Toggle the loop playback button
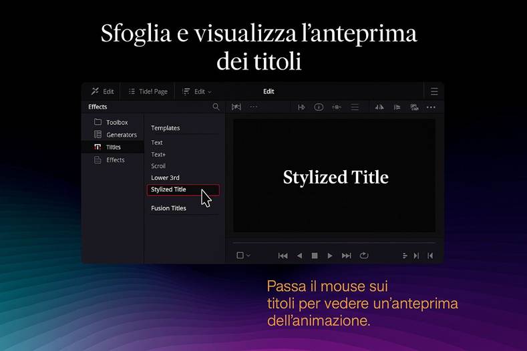527x351 pixels. pyautogui.click(x=364, y=256)
